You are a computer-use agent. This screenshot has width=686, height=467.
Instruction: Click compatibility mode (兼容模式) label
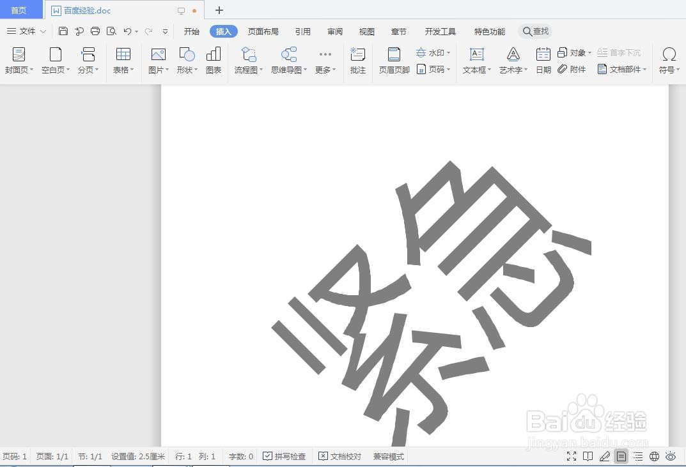tap(389, 457)
